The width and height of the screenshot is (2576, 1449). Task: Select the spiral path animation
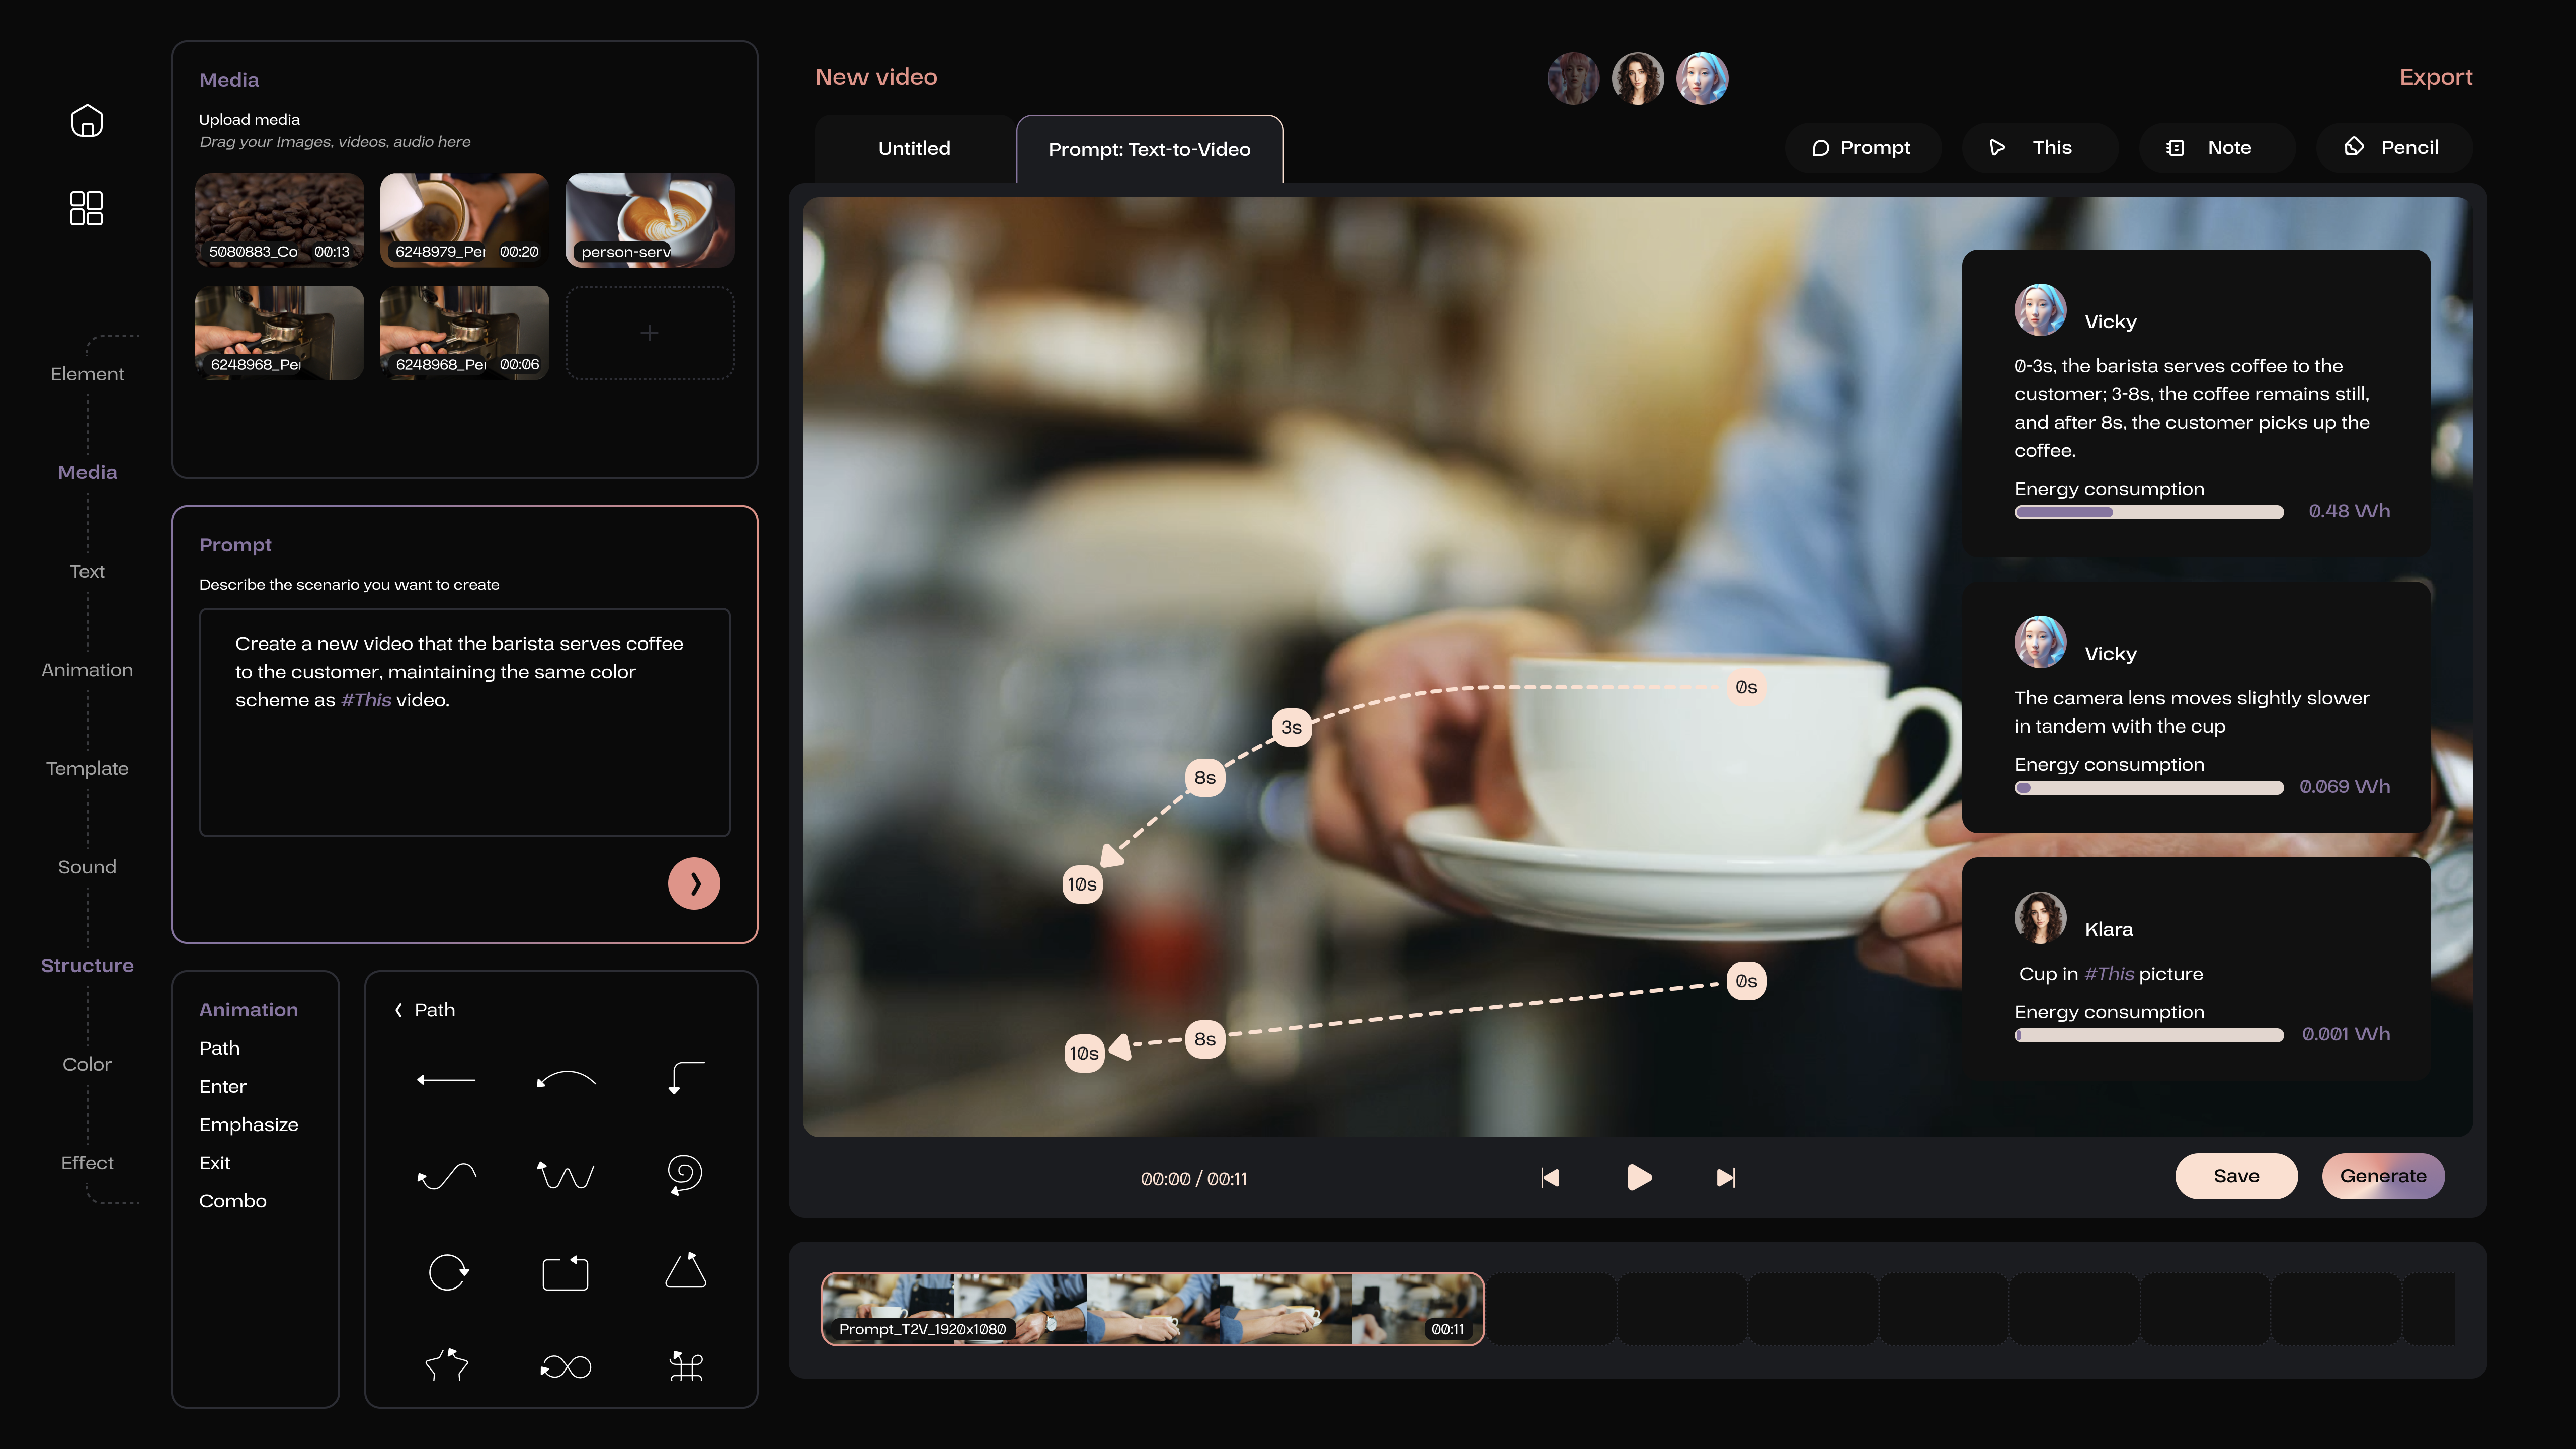(x=685, y=1173)
